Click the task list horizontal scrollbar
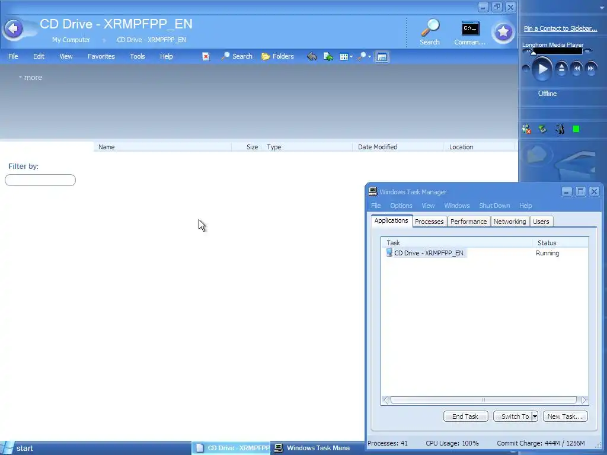Image resolution: width=607 pixels, height=455 pixels. coord(483,400)
